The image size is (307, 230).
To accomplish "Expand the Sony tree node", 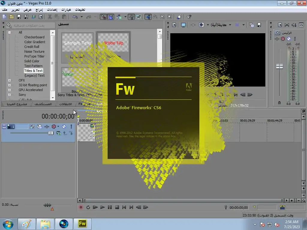I will 9,95.
